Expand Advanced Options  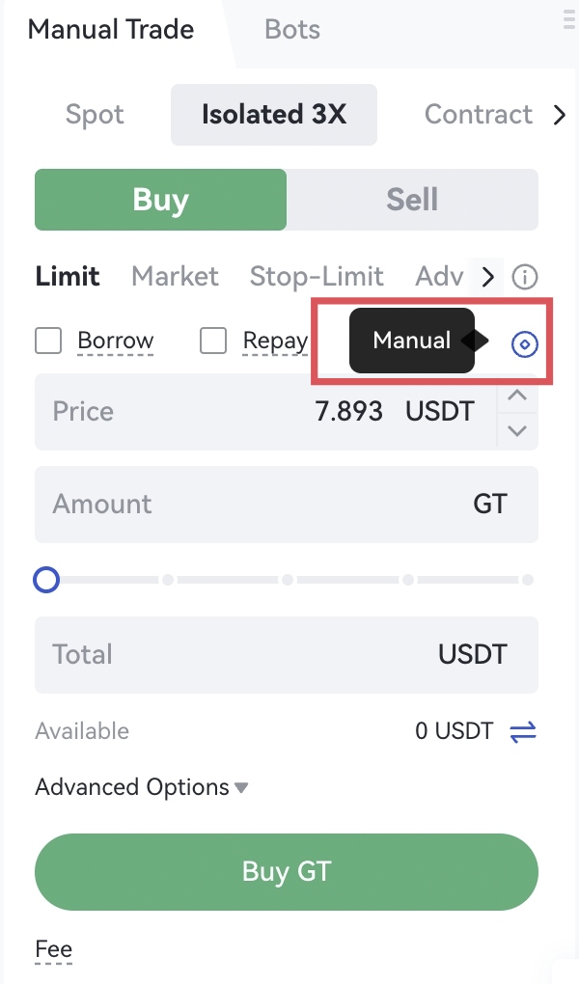point(142,787)
